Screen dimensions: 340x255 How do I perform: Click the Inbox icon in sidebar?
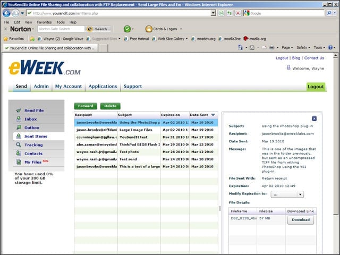coord(19,119)
